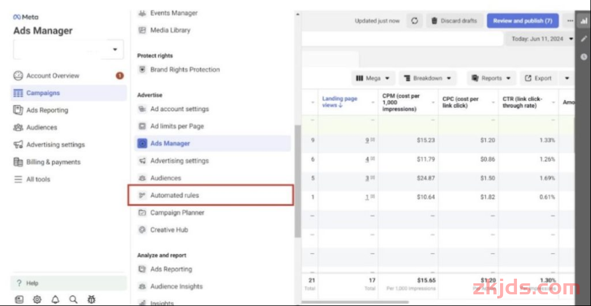Click the news page icon in bottom bar
Screen dimensions: 591x306
pyautogui.click(x=19, y=300)
